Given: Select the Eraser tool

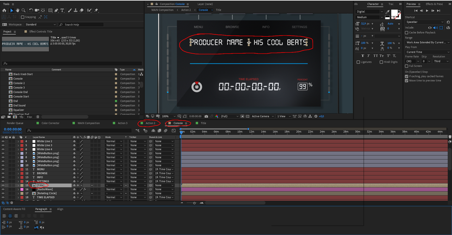Looking at the screenshot, I should point(82,11).
